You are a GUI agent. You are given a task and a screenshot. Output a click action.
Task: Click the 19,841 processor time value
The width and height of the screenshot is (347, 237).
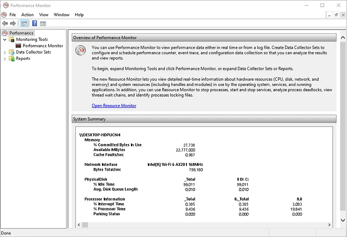click(x=296, y=209)
